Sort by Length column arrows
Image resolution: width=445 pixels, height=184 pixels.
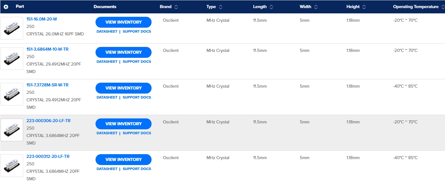(x=271, y=7)
